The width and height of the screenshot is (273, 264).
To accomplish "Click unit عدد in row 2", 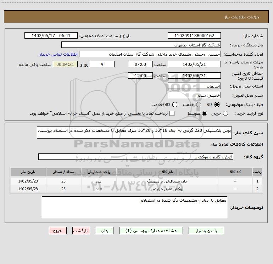I will click(x=99, y=189).
